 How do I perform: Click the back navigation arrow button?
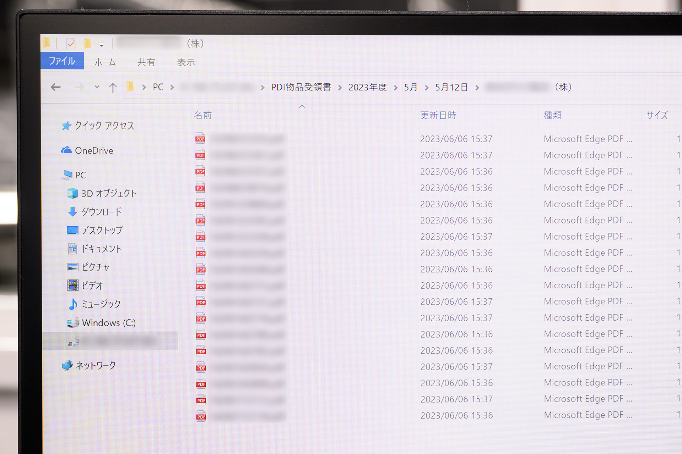point(54,87)
